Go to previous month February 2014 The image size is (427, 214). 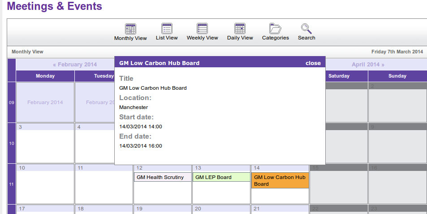pyautogui.click(x=75, y=65)
